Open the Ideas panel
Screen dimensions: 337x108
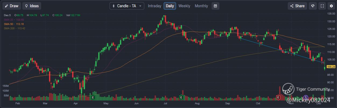click(32, 6)
